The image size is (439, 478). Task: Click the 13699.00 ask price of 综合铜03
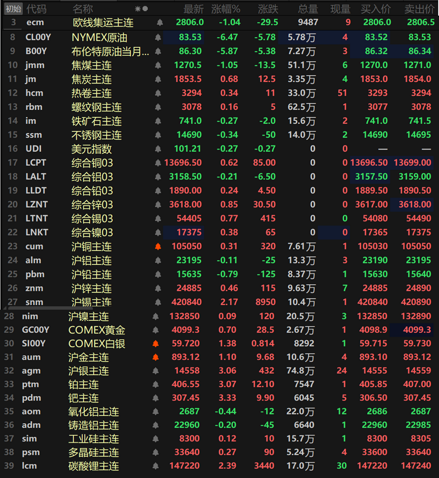[412, 163]
